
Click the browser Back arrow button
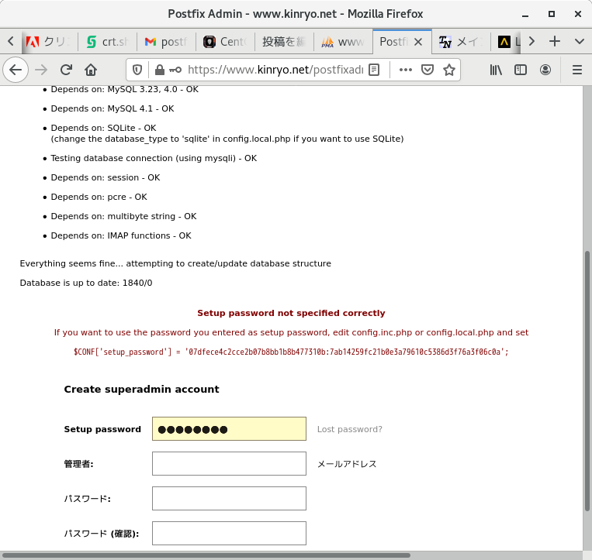pyautogui.click(x=16, y=70)
